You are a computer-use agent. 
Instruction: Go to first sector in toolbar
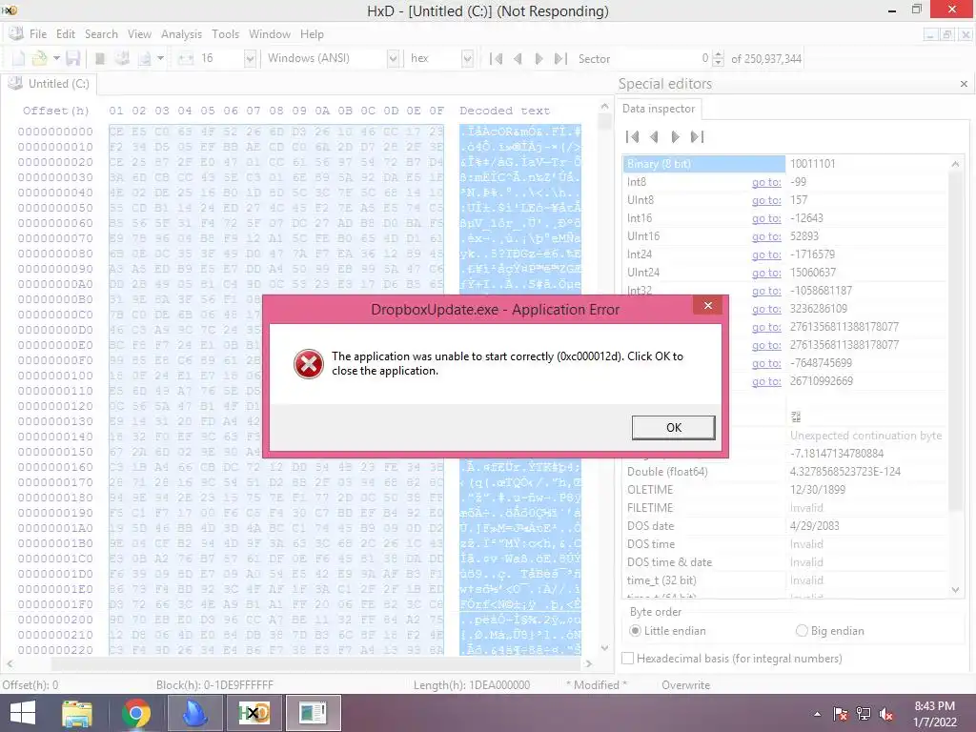coord(496,58)
